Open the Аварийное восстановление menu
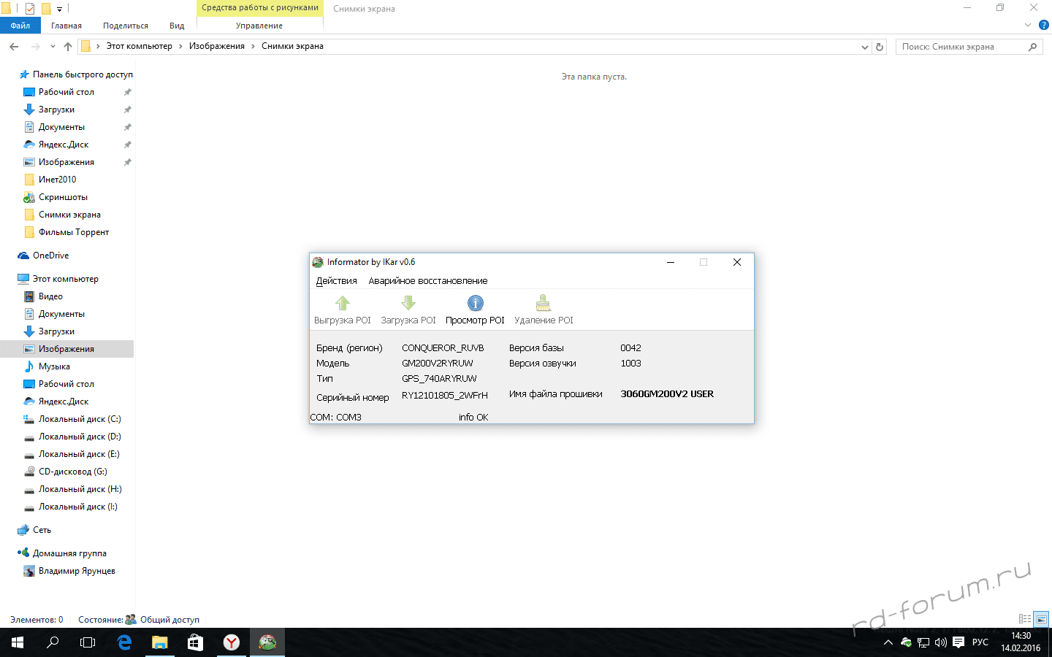 (x=427, y=281)
